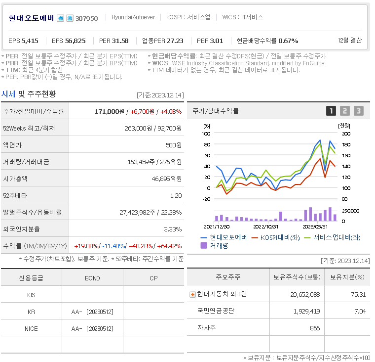This screenshot has height=362, width=375.
Task: Click the red KOSPI대비(좌) legend marker
Action: [255, 237]
